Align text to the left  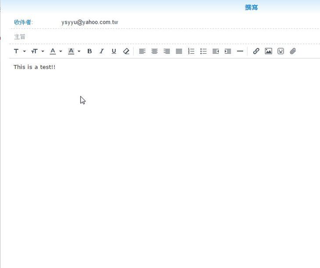(x=142, y=51)
